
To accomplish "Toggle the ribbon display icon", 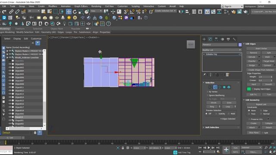I will tap(207, 12).
